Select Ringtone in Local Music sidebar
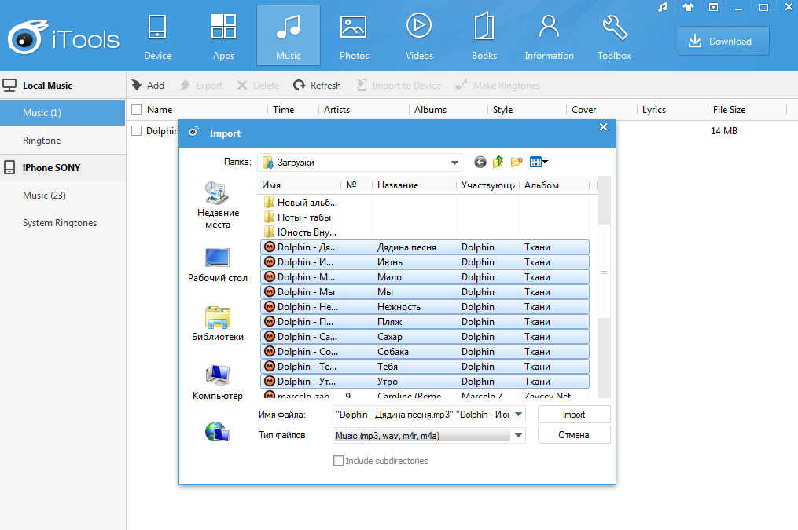Viewport: 798px width, 530px height. [42, 141]
